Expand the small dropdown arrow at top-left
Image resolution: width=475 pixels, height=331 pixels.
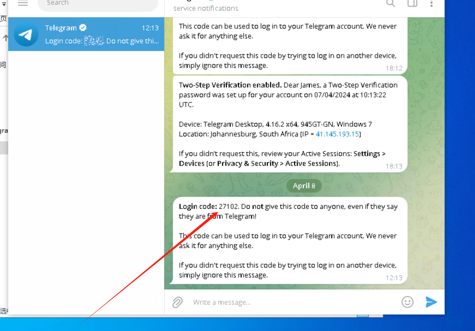pos(4,4)
